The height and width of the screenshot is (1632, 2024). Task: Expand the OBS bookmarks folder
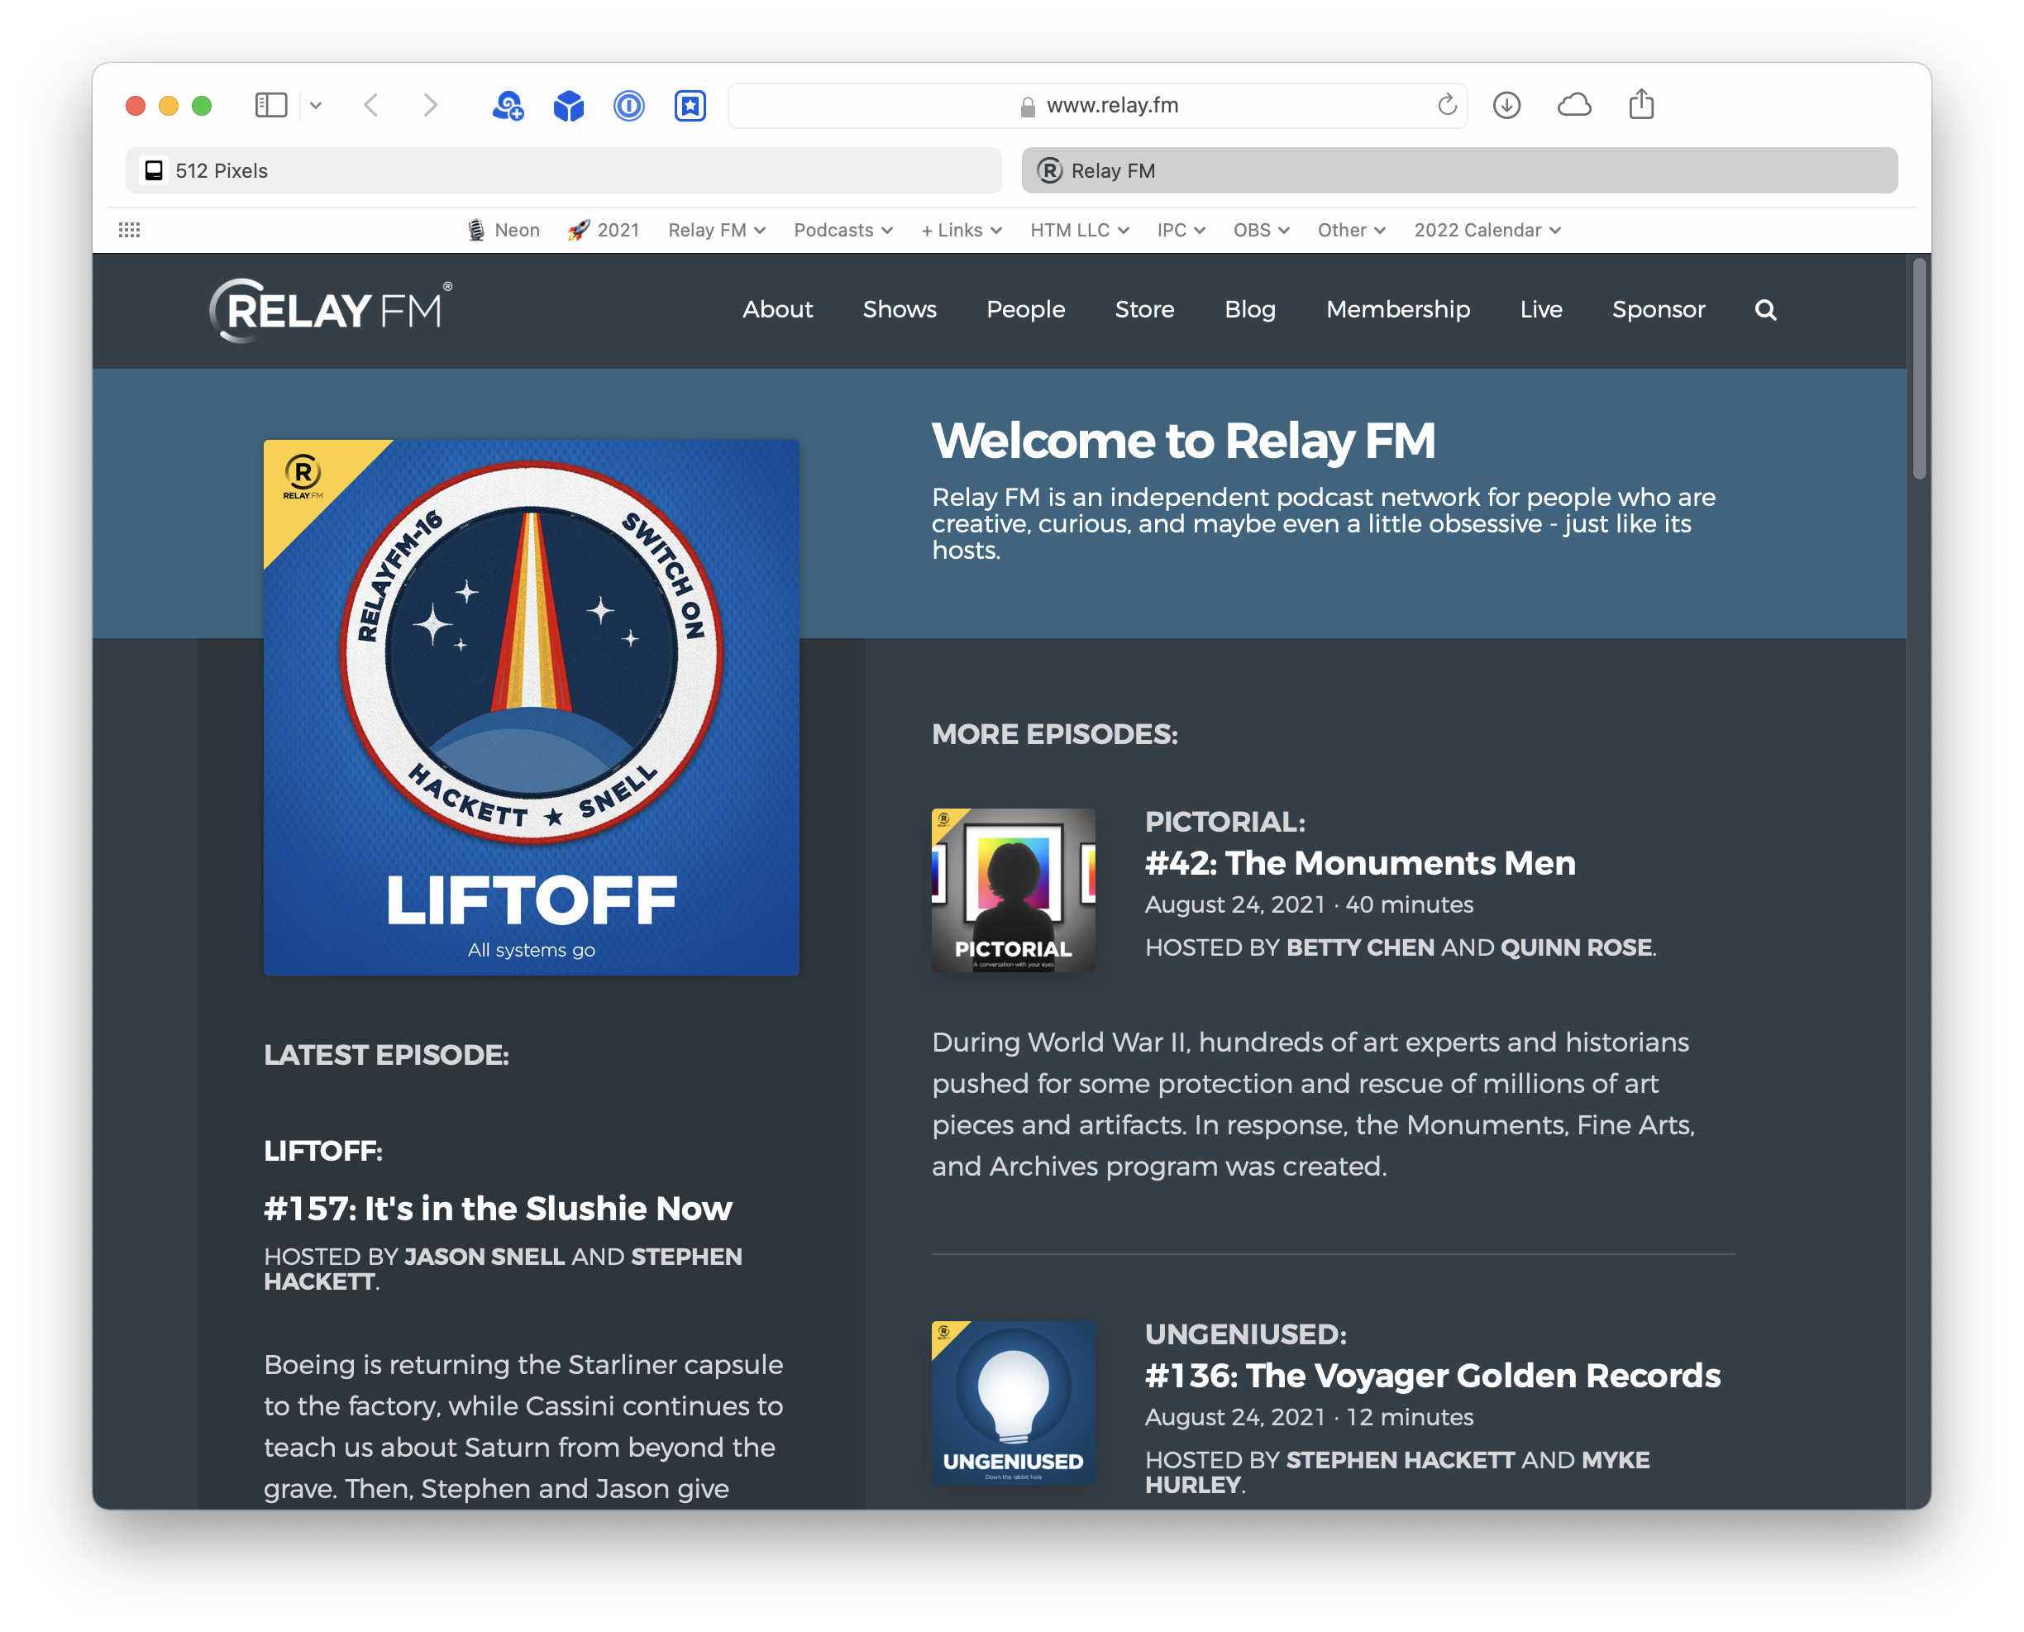pyautogui.click(x=1261, y=229)
